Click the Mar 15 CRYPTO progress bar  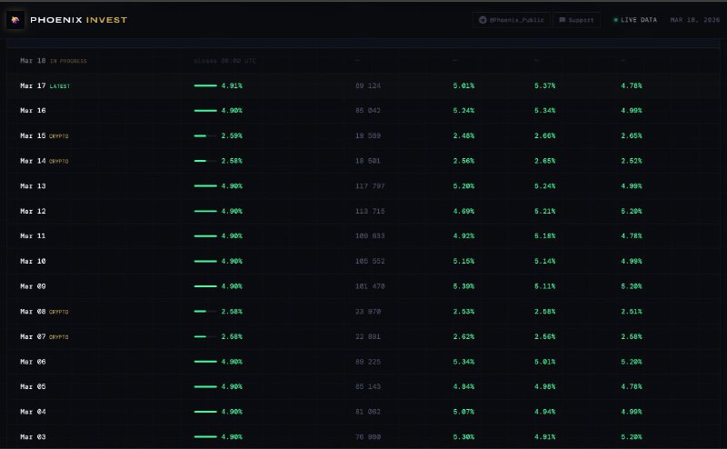(x=205, y=136)
